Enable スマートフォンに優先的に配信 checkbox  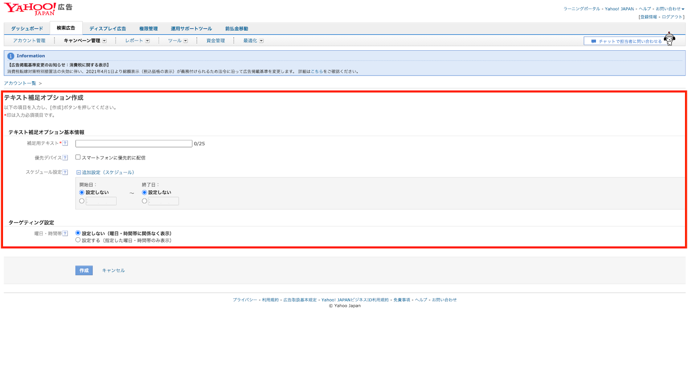tap(78, 157)
